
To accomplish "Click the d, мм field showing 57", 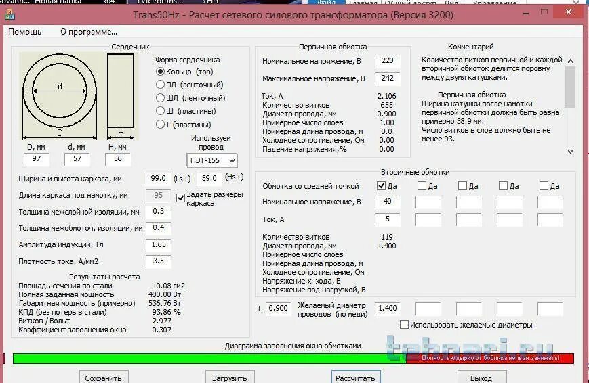I will point(77,159).
